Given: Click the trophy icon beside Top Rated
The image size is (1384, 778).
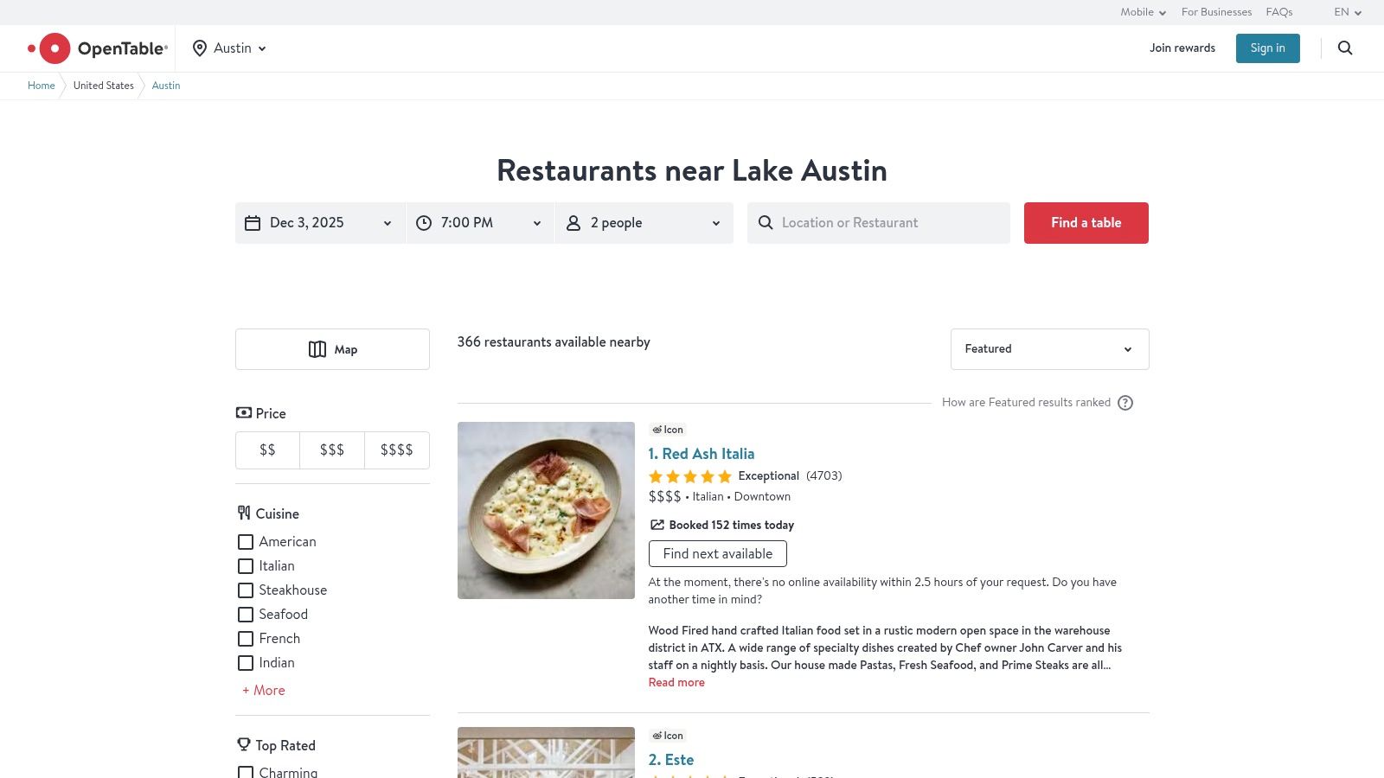Looking at the screenshot, I should coord(242,744).
